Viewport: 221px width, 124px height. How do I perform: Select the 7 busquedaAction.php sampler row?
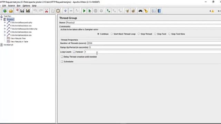[24, 29]
